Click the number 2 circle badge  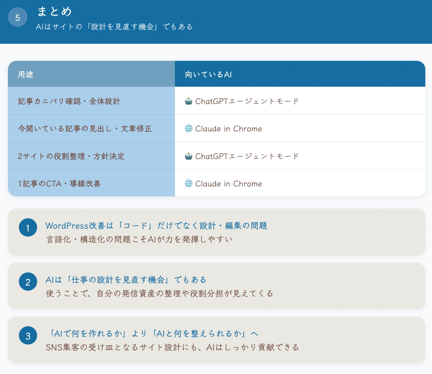click(x=28, y=282)
